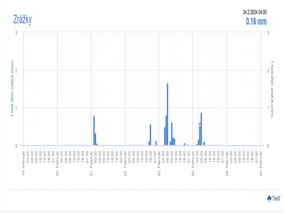Click the Zrážky chart title
The image size is (284, 213).
(22, 20)
